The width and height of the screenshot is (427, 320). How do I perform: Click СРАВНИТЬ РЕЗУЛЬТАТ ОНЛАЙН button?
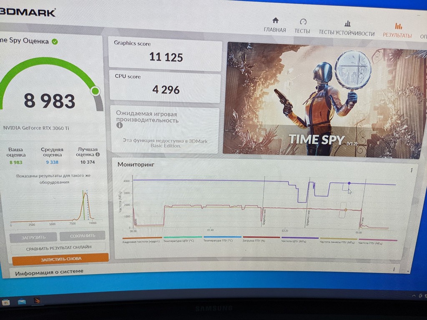click(58, 248)
